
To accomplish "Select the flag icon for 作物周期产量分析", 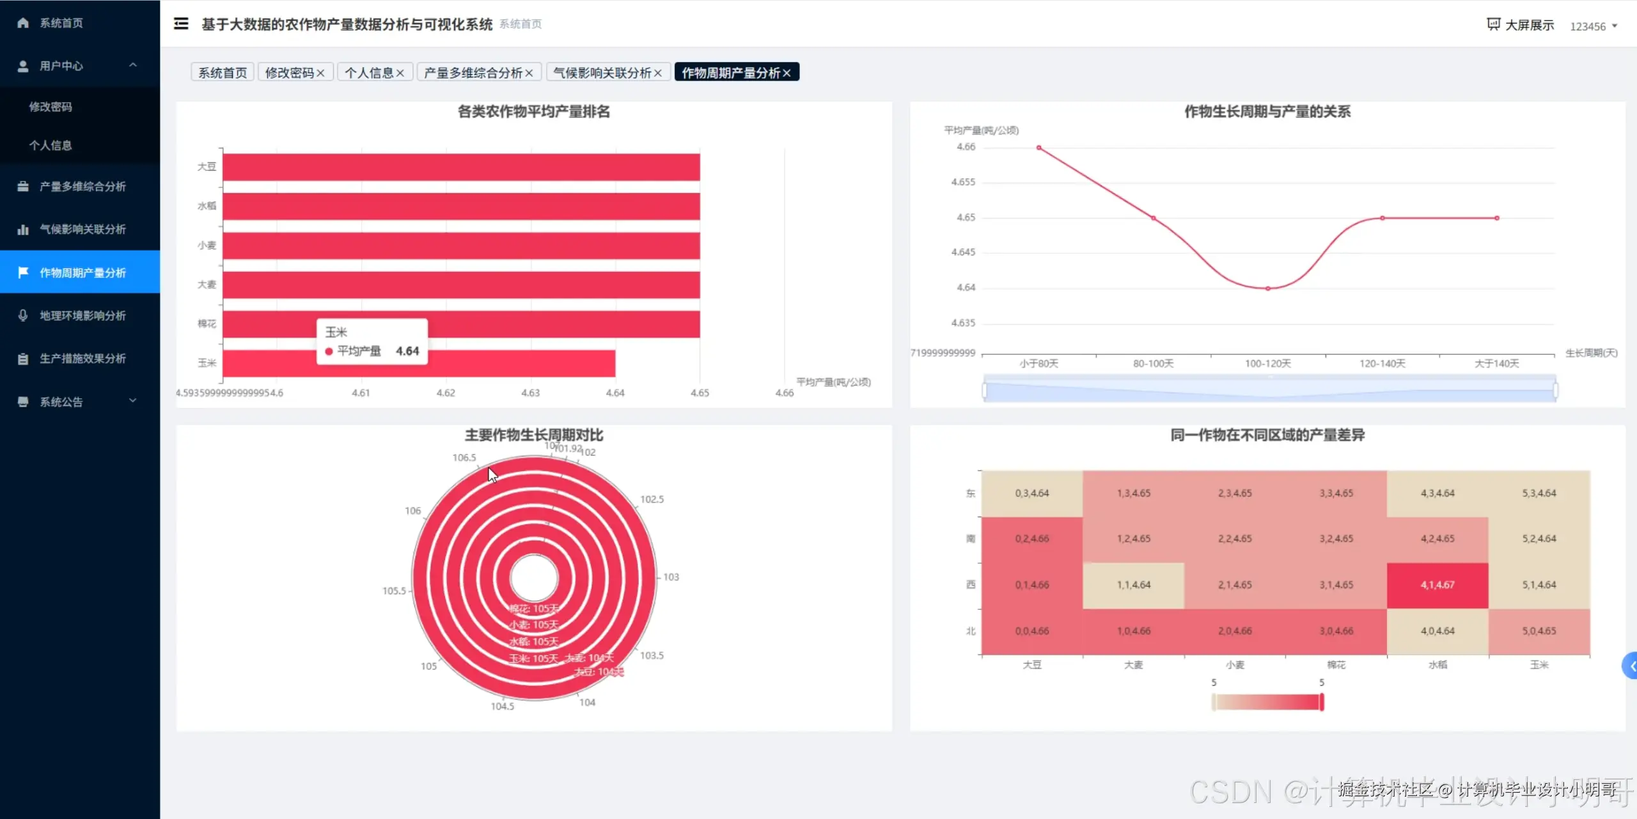I will tap(22, 272).
